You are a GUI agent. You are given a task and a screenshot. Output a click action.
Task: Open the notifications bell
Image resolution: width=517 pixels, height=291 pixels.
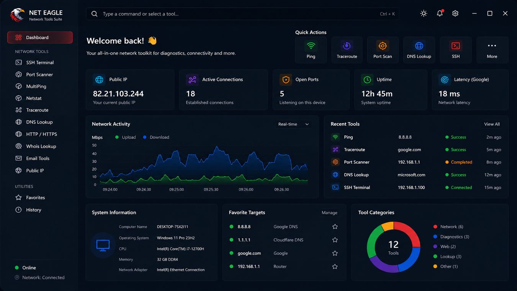440,13
